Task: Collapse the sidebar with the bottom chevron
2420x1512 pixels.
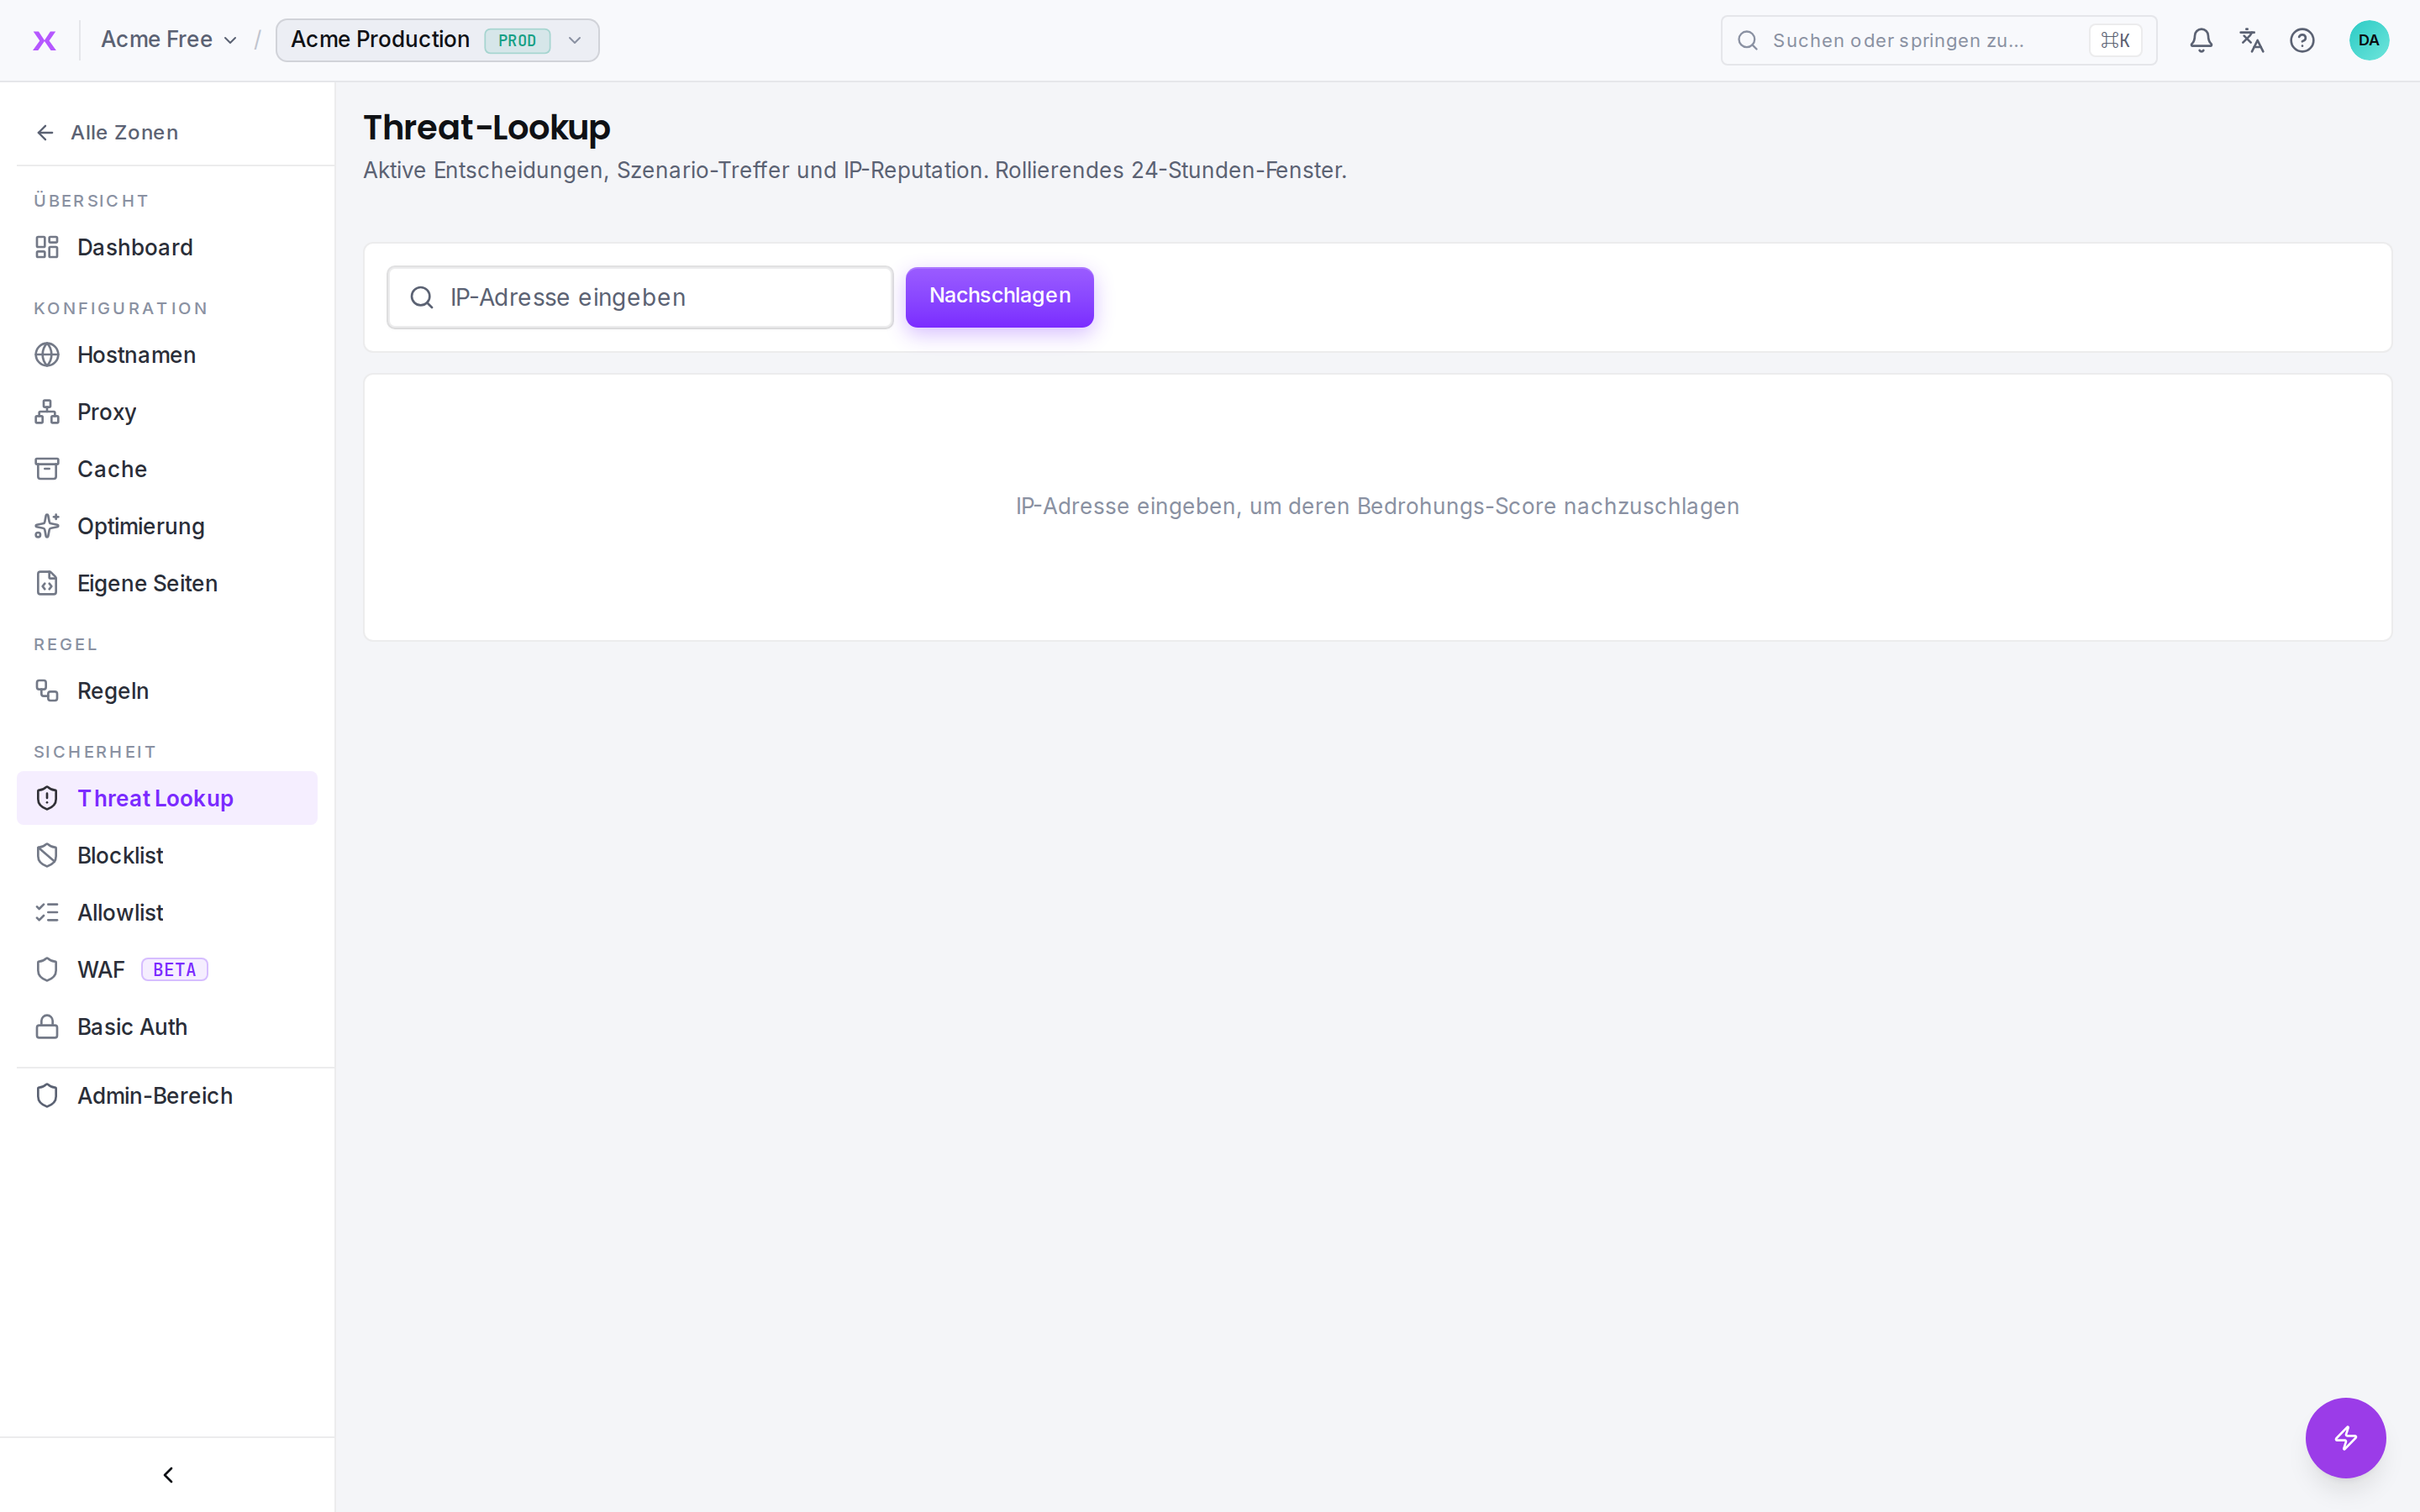Action: 168,1474
